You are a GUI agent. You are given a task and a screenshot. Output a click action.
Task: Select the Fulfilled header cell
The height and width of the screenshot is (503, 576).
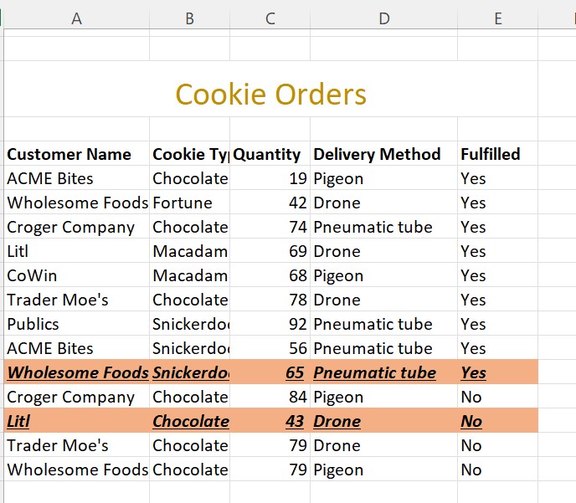coord(491,154)
